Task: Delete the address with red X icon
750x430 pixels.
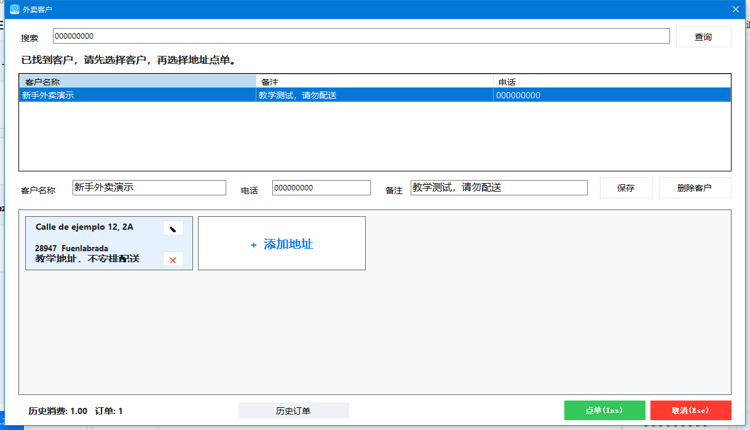Action: 173,260
